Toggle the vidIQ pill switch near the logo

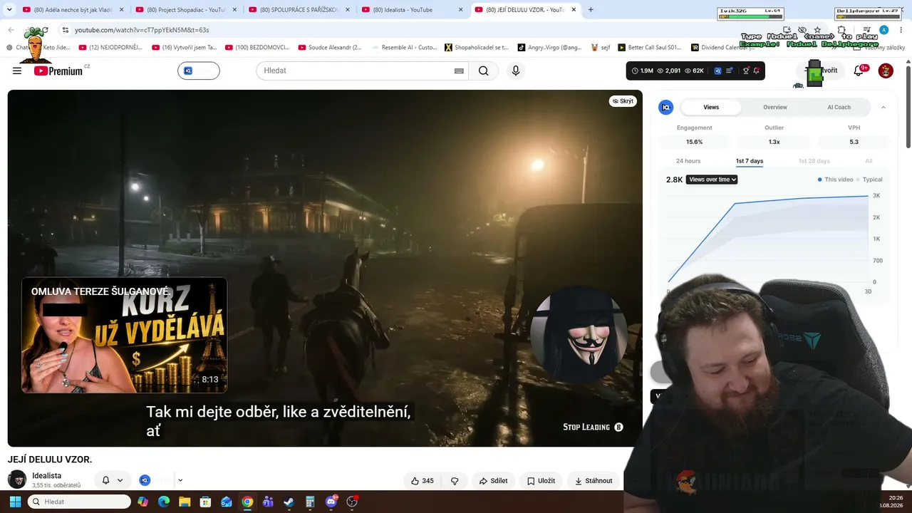[x=199, y=71]
